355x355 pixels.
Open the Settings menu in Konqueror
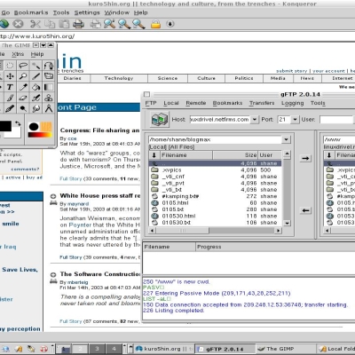coord(87,12)
